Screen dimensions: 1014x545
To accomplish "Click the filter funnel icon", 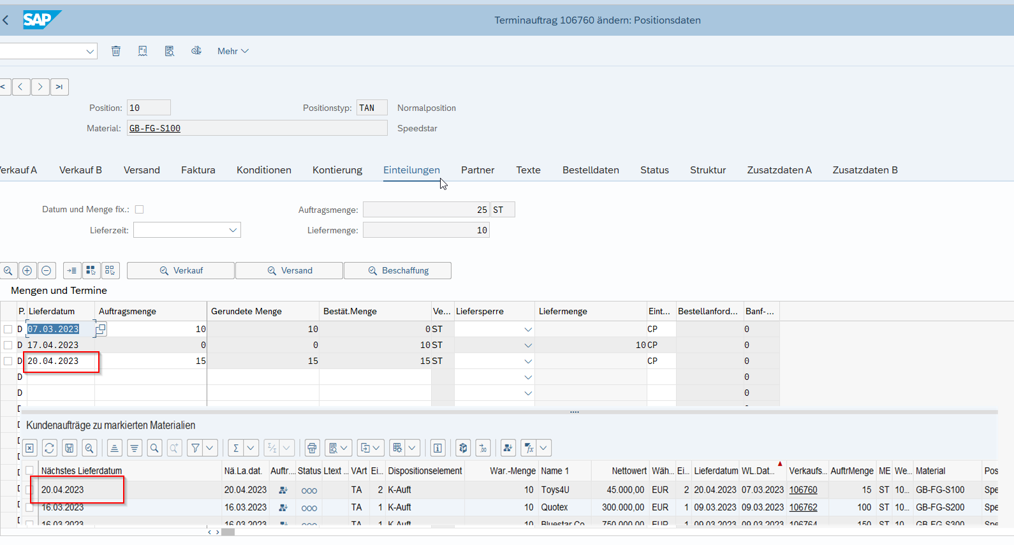I will click(196, 448).
